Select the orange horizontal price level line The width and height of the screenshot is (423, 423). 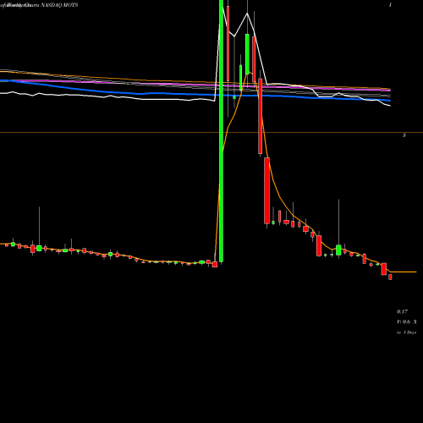[211, 132]
